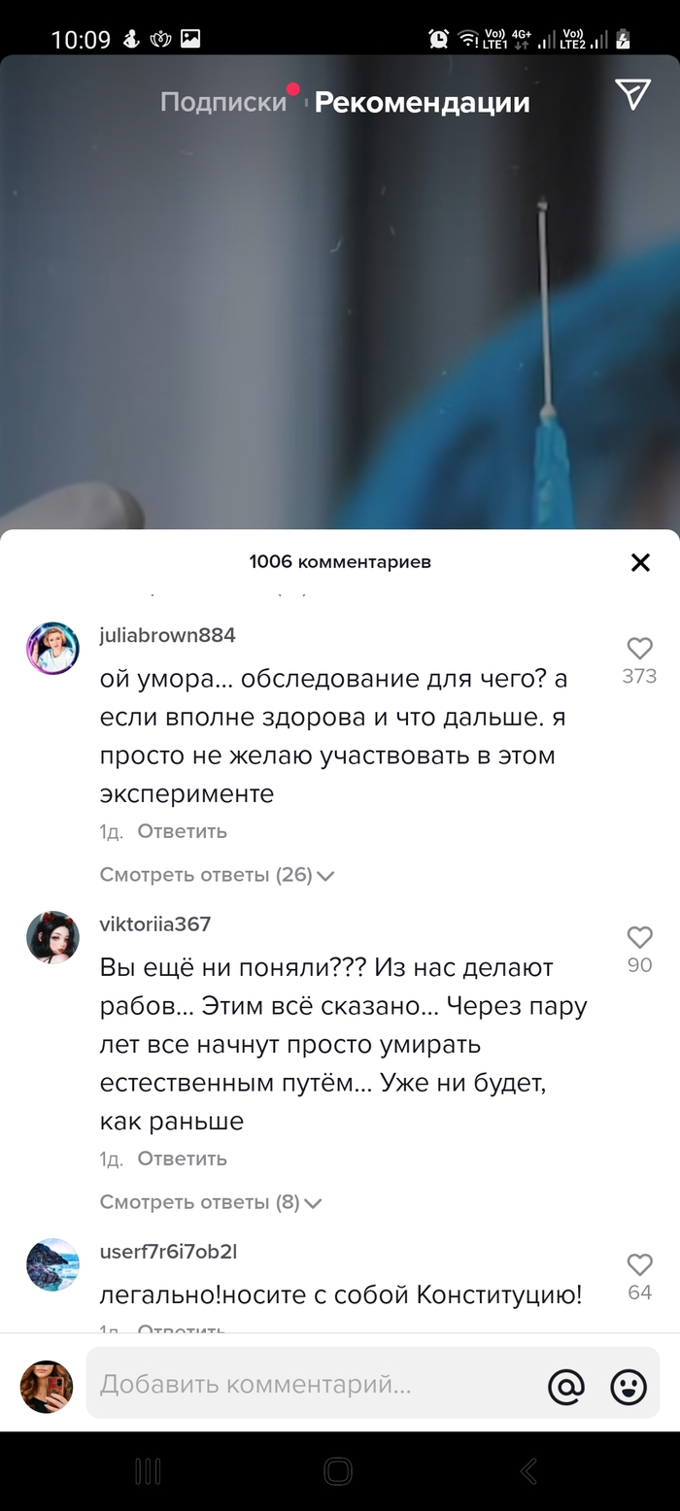680x1511 pixels.
Task: Open juliabrown884's profile avatar
Action: 52,649
